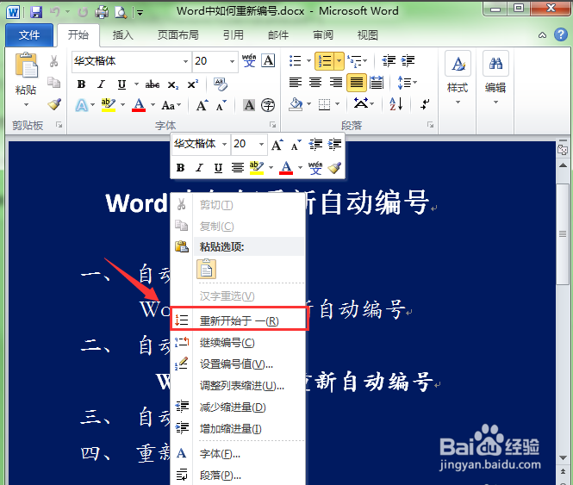Select 调整列表缩进(U)... menu entry
Screen dimensions: 573x485
[x=238, y=386]
